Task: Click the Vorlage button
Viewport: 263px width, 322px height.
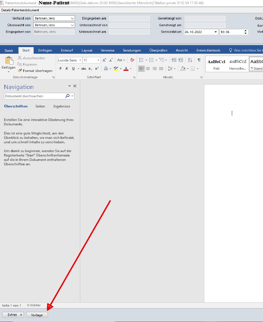Action: tap(37, 315)
